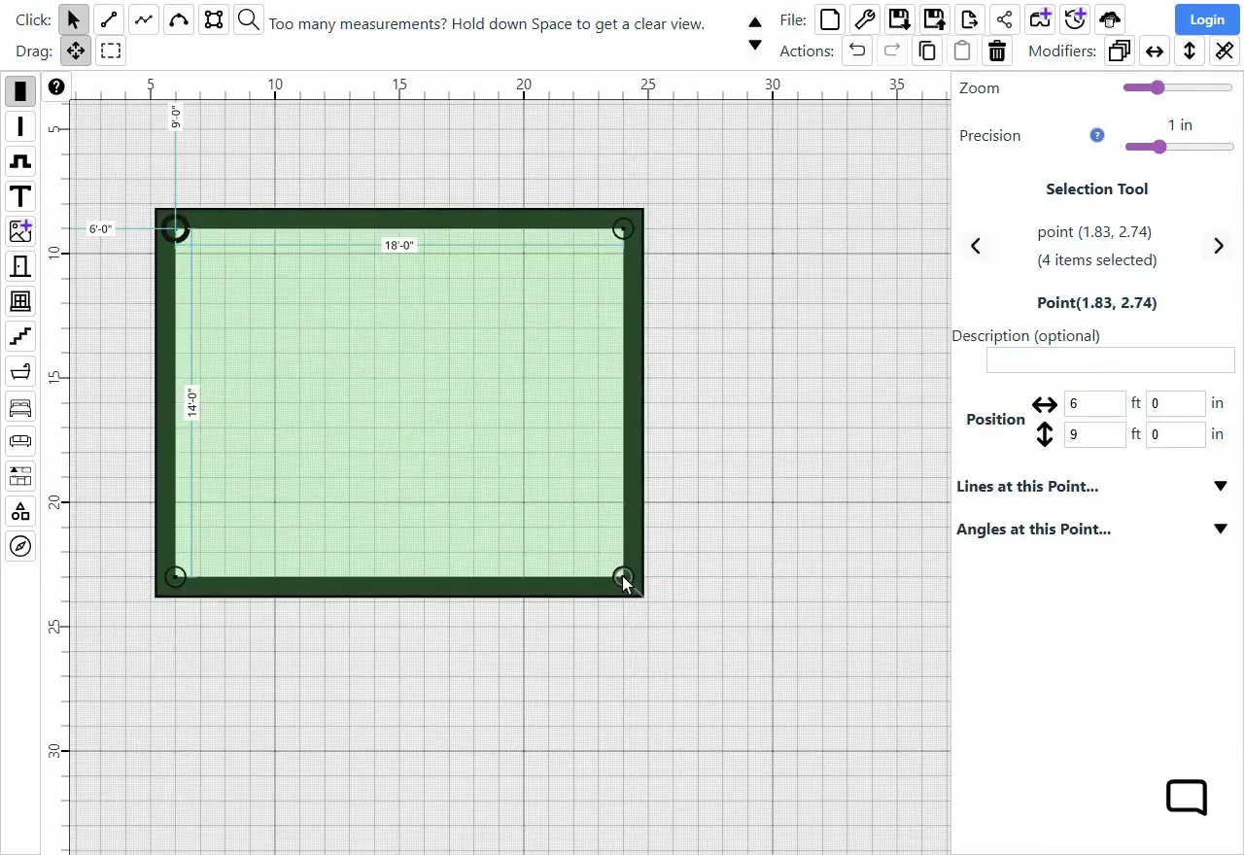Select the door tool in sidebar
1244x855 pixels.
[20, 266]
